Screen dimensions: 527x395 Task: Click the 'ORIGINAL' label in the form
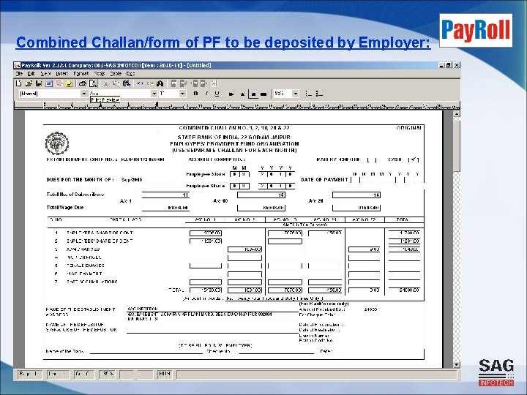point(408,128)
